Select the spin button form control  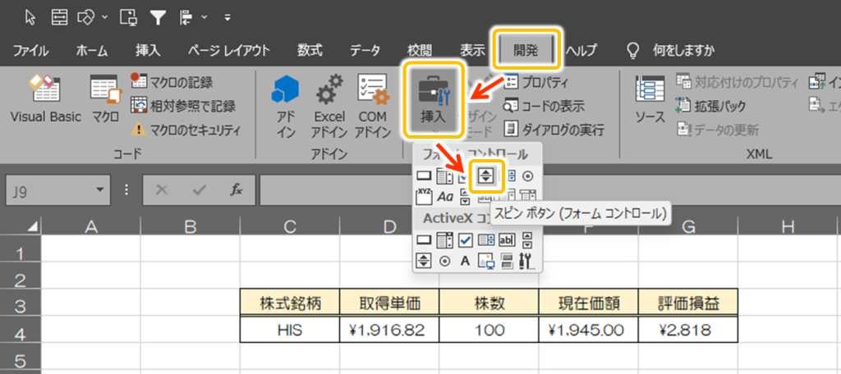pos(486,175)
